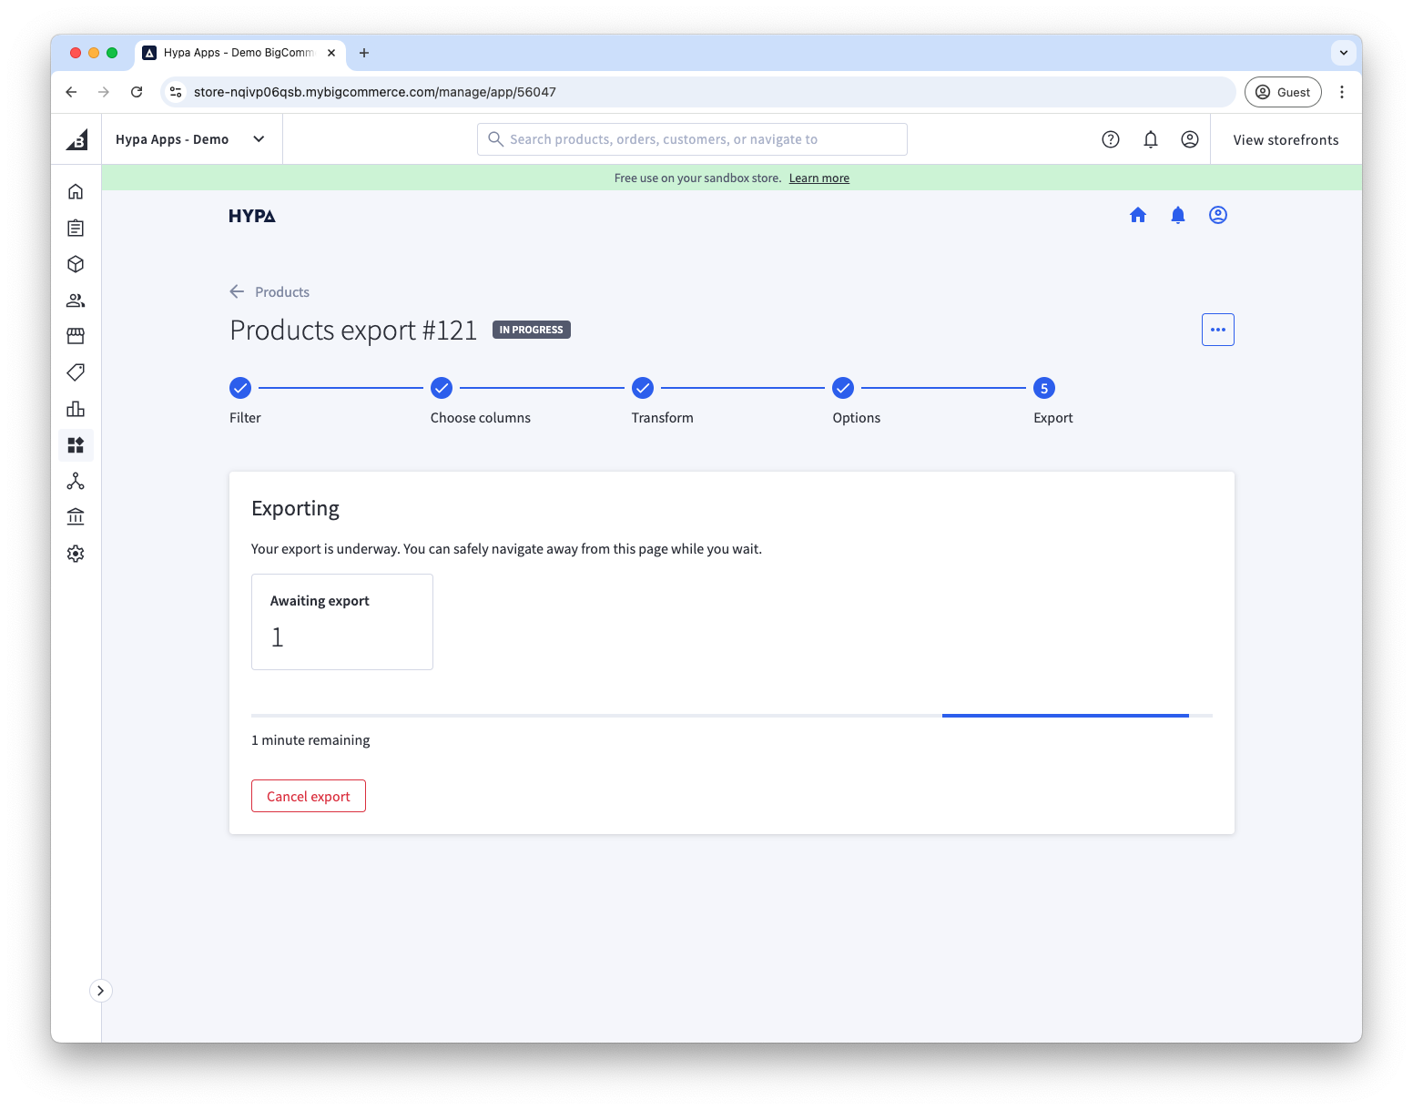This screenshot has height=1110, width=1413.
Task: Open Hypa notifications bell
Action: [x=1177, y=215]
